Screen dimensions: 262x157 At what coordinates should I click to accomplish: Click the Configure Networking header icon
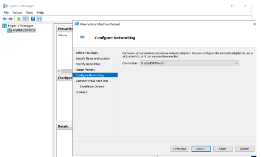coord(82,37)
